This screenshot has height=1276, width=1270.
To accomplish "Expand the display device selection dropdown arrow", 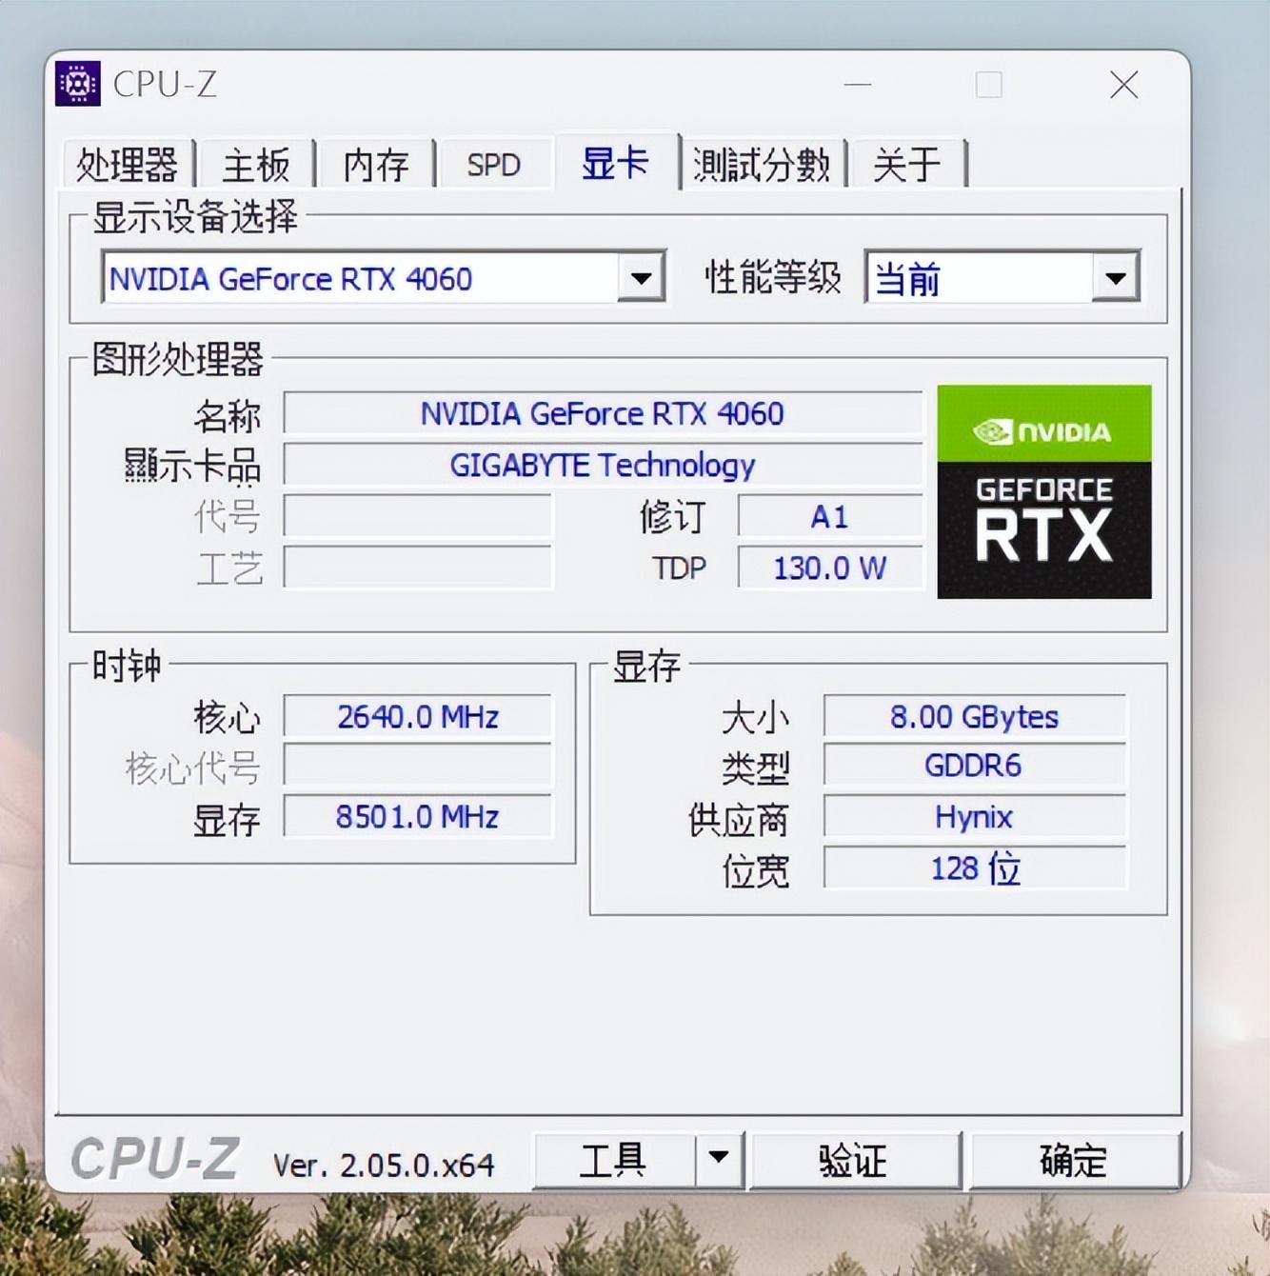I will pyautogui.click(x=641, y=278).
